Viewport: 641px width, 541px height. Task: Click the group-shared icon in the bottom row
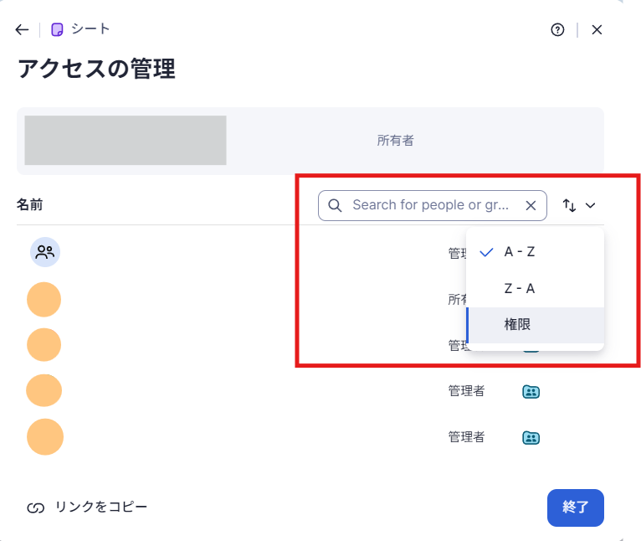pos(531,437)
